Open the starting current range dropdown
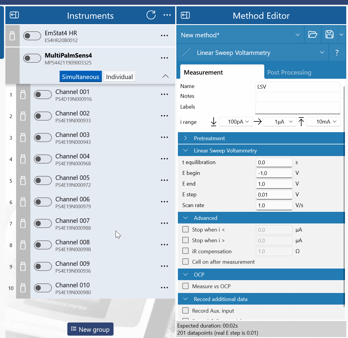This screenshot has width=348, height=338. pos(279,122)
